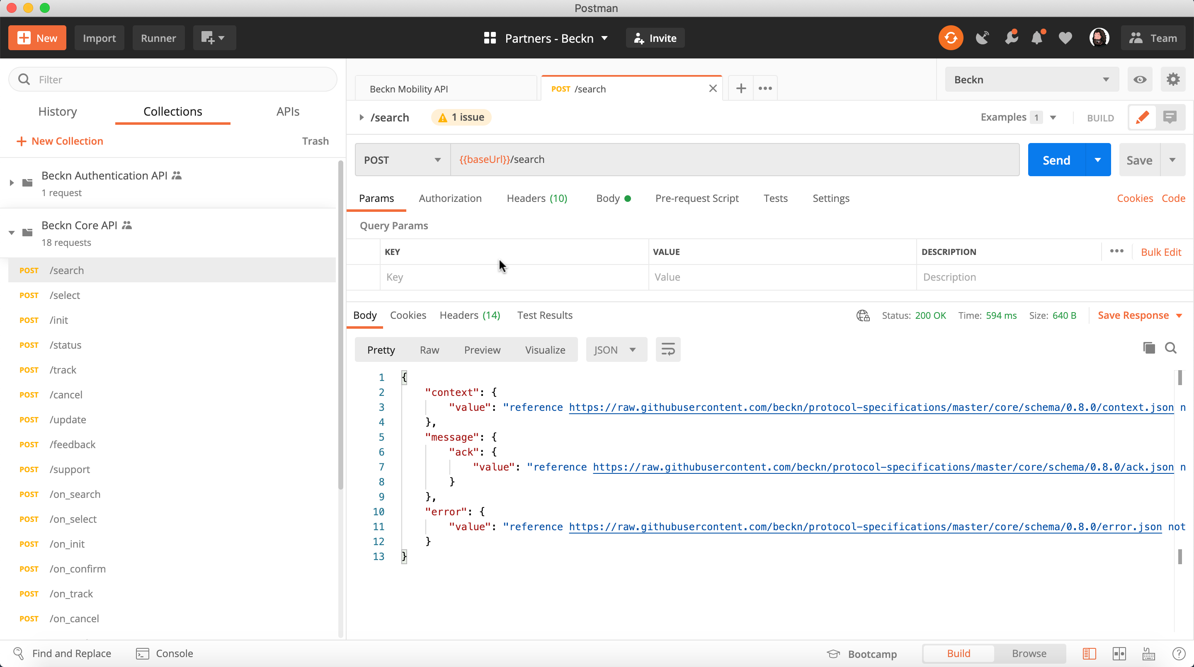This screenshot has height=667, width=1194.
Task: Search within the response body
Action: point(1171,348)
